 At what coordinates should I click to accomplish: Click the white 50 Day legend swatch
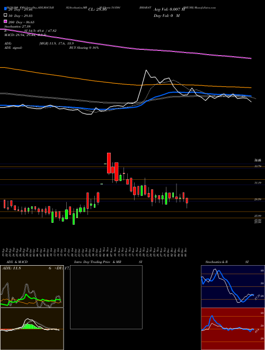(5, 15)
